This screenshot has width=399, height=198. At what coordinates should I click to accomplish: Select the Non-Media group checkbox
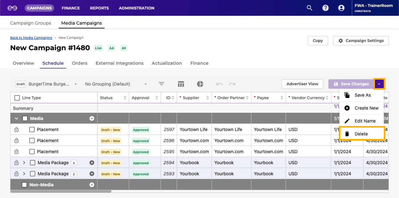coord(24,185)
